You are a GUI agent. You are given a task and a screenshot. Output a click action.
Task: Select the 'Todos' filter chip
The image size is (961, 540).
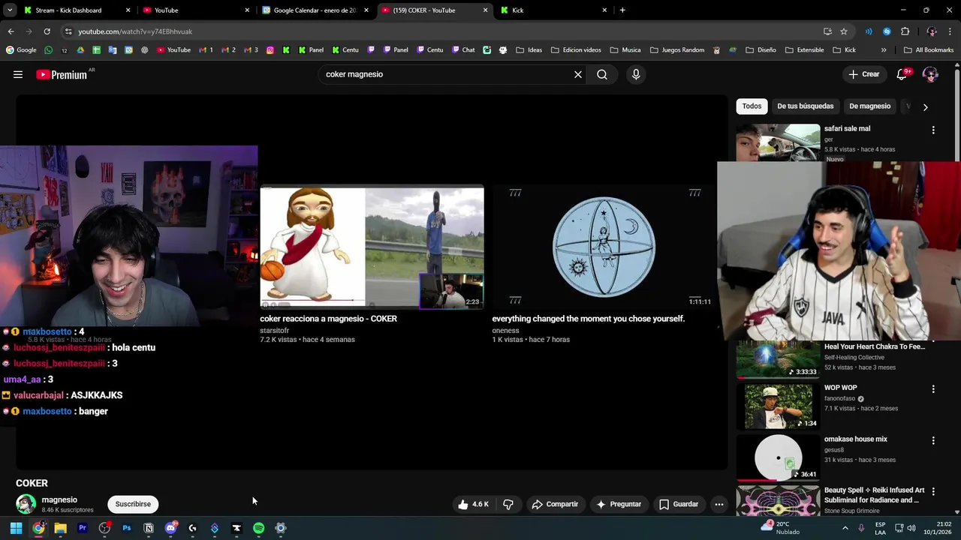(752, 106)
